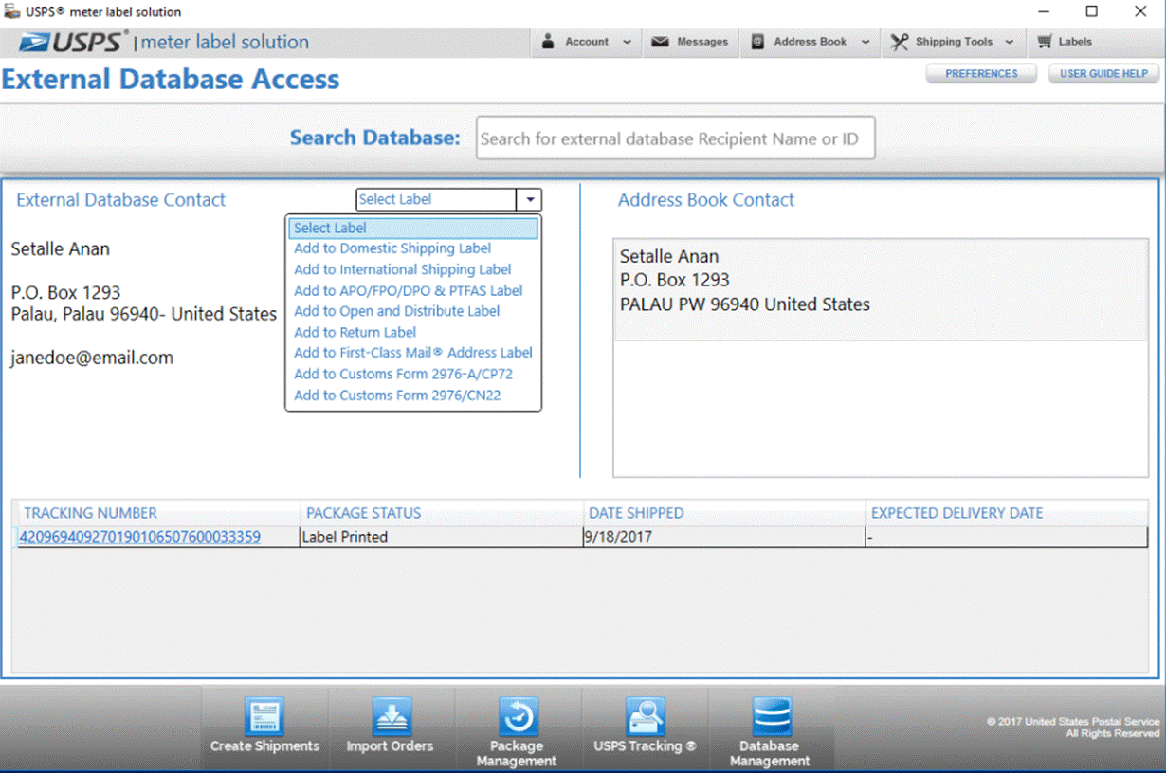
Task: Click the Labels cart icon
Action: click(1045, 42)
